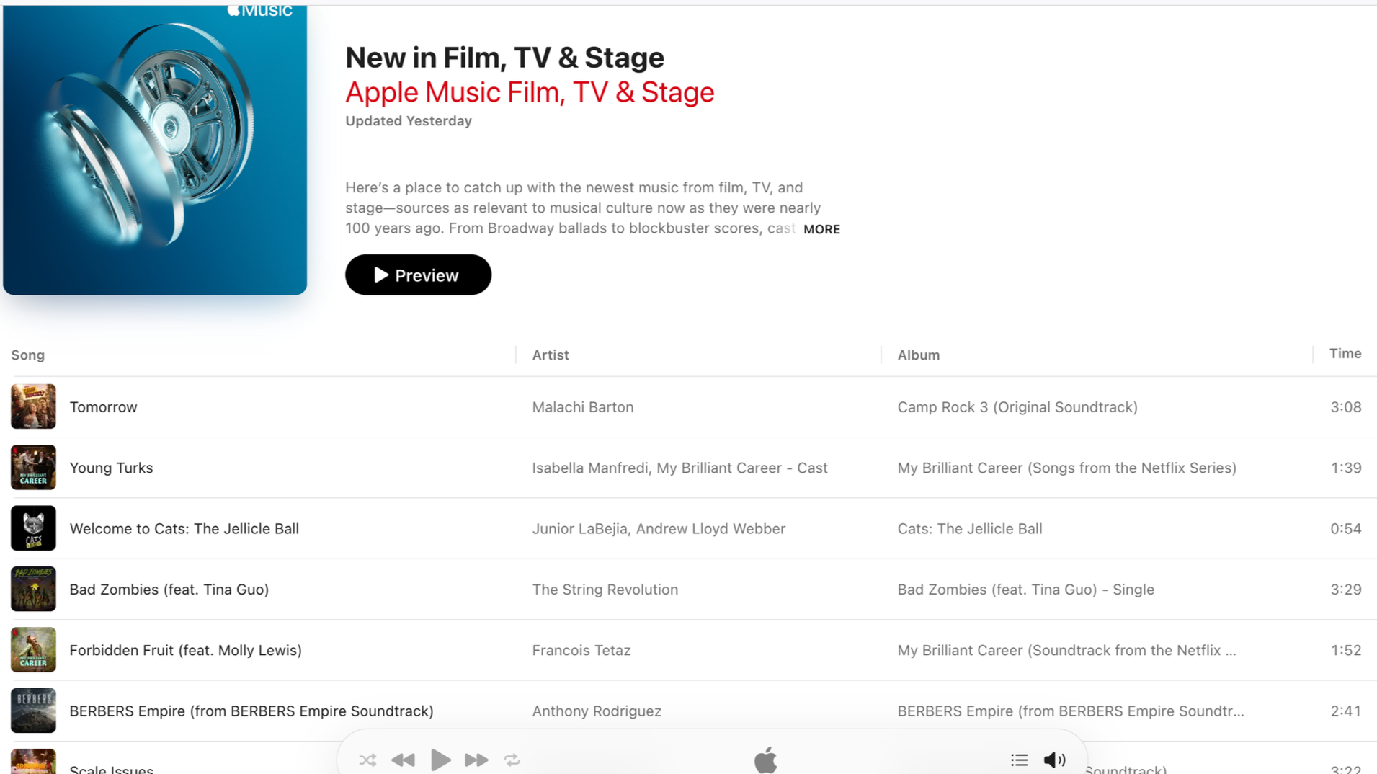Viewport: 1377px width, 774px height.
Task: Open album Cats: The Jellicle Ball
Action: tap(970, 528)
